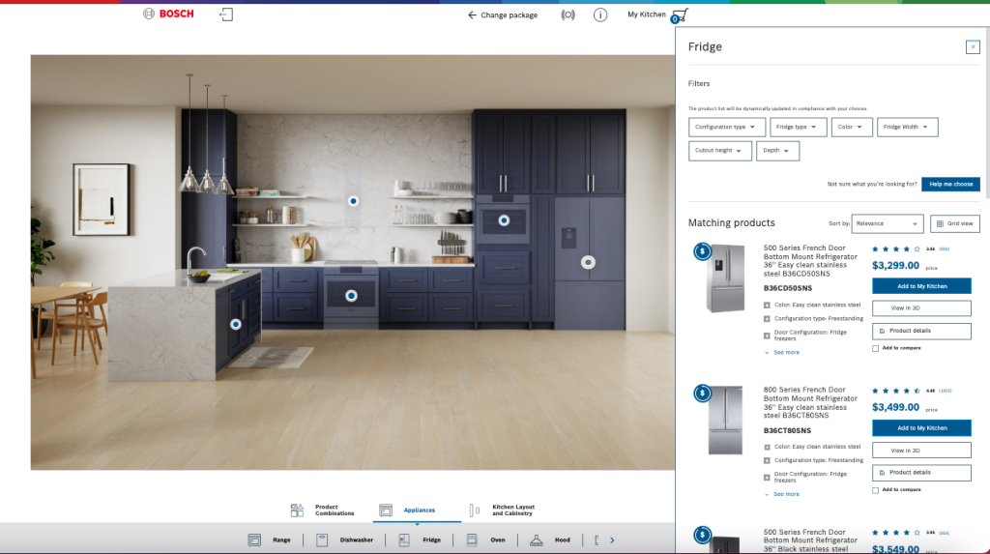Switch to Appliances tab
Image resolution: width=990 pixels, height=554 pixels.
point(408,510)
